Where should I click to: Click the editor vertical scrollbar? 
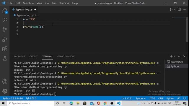click(187, 29)
